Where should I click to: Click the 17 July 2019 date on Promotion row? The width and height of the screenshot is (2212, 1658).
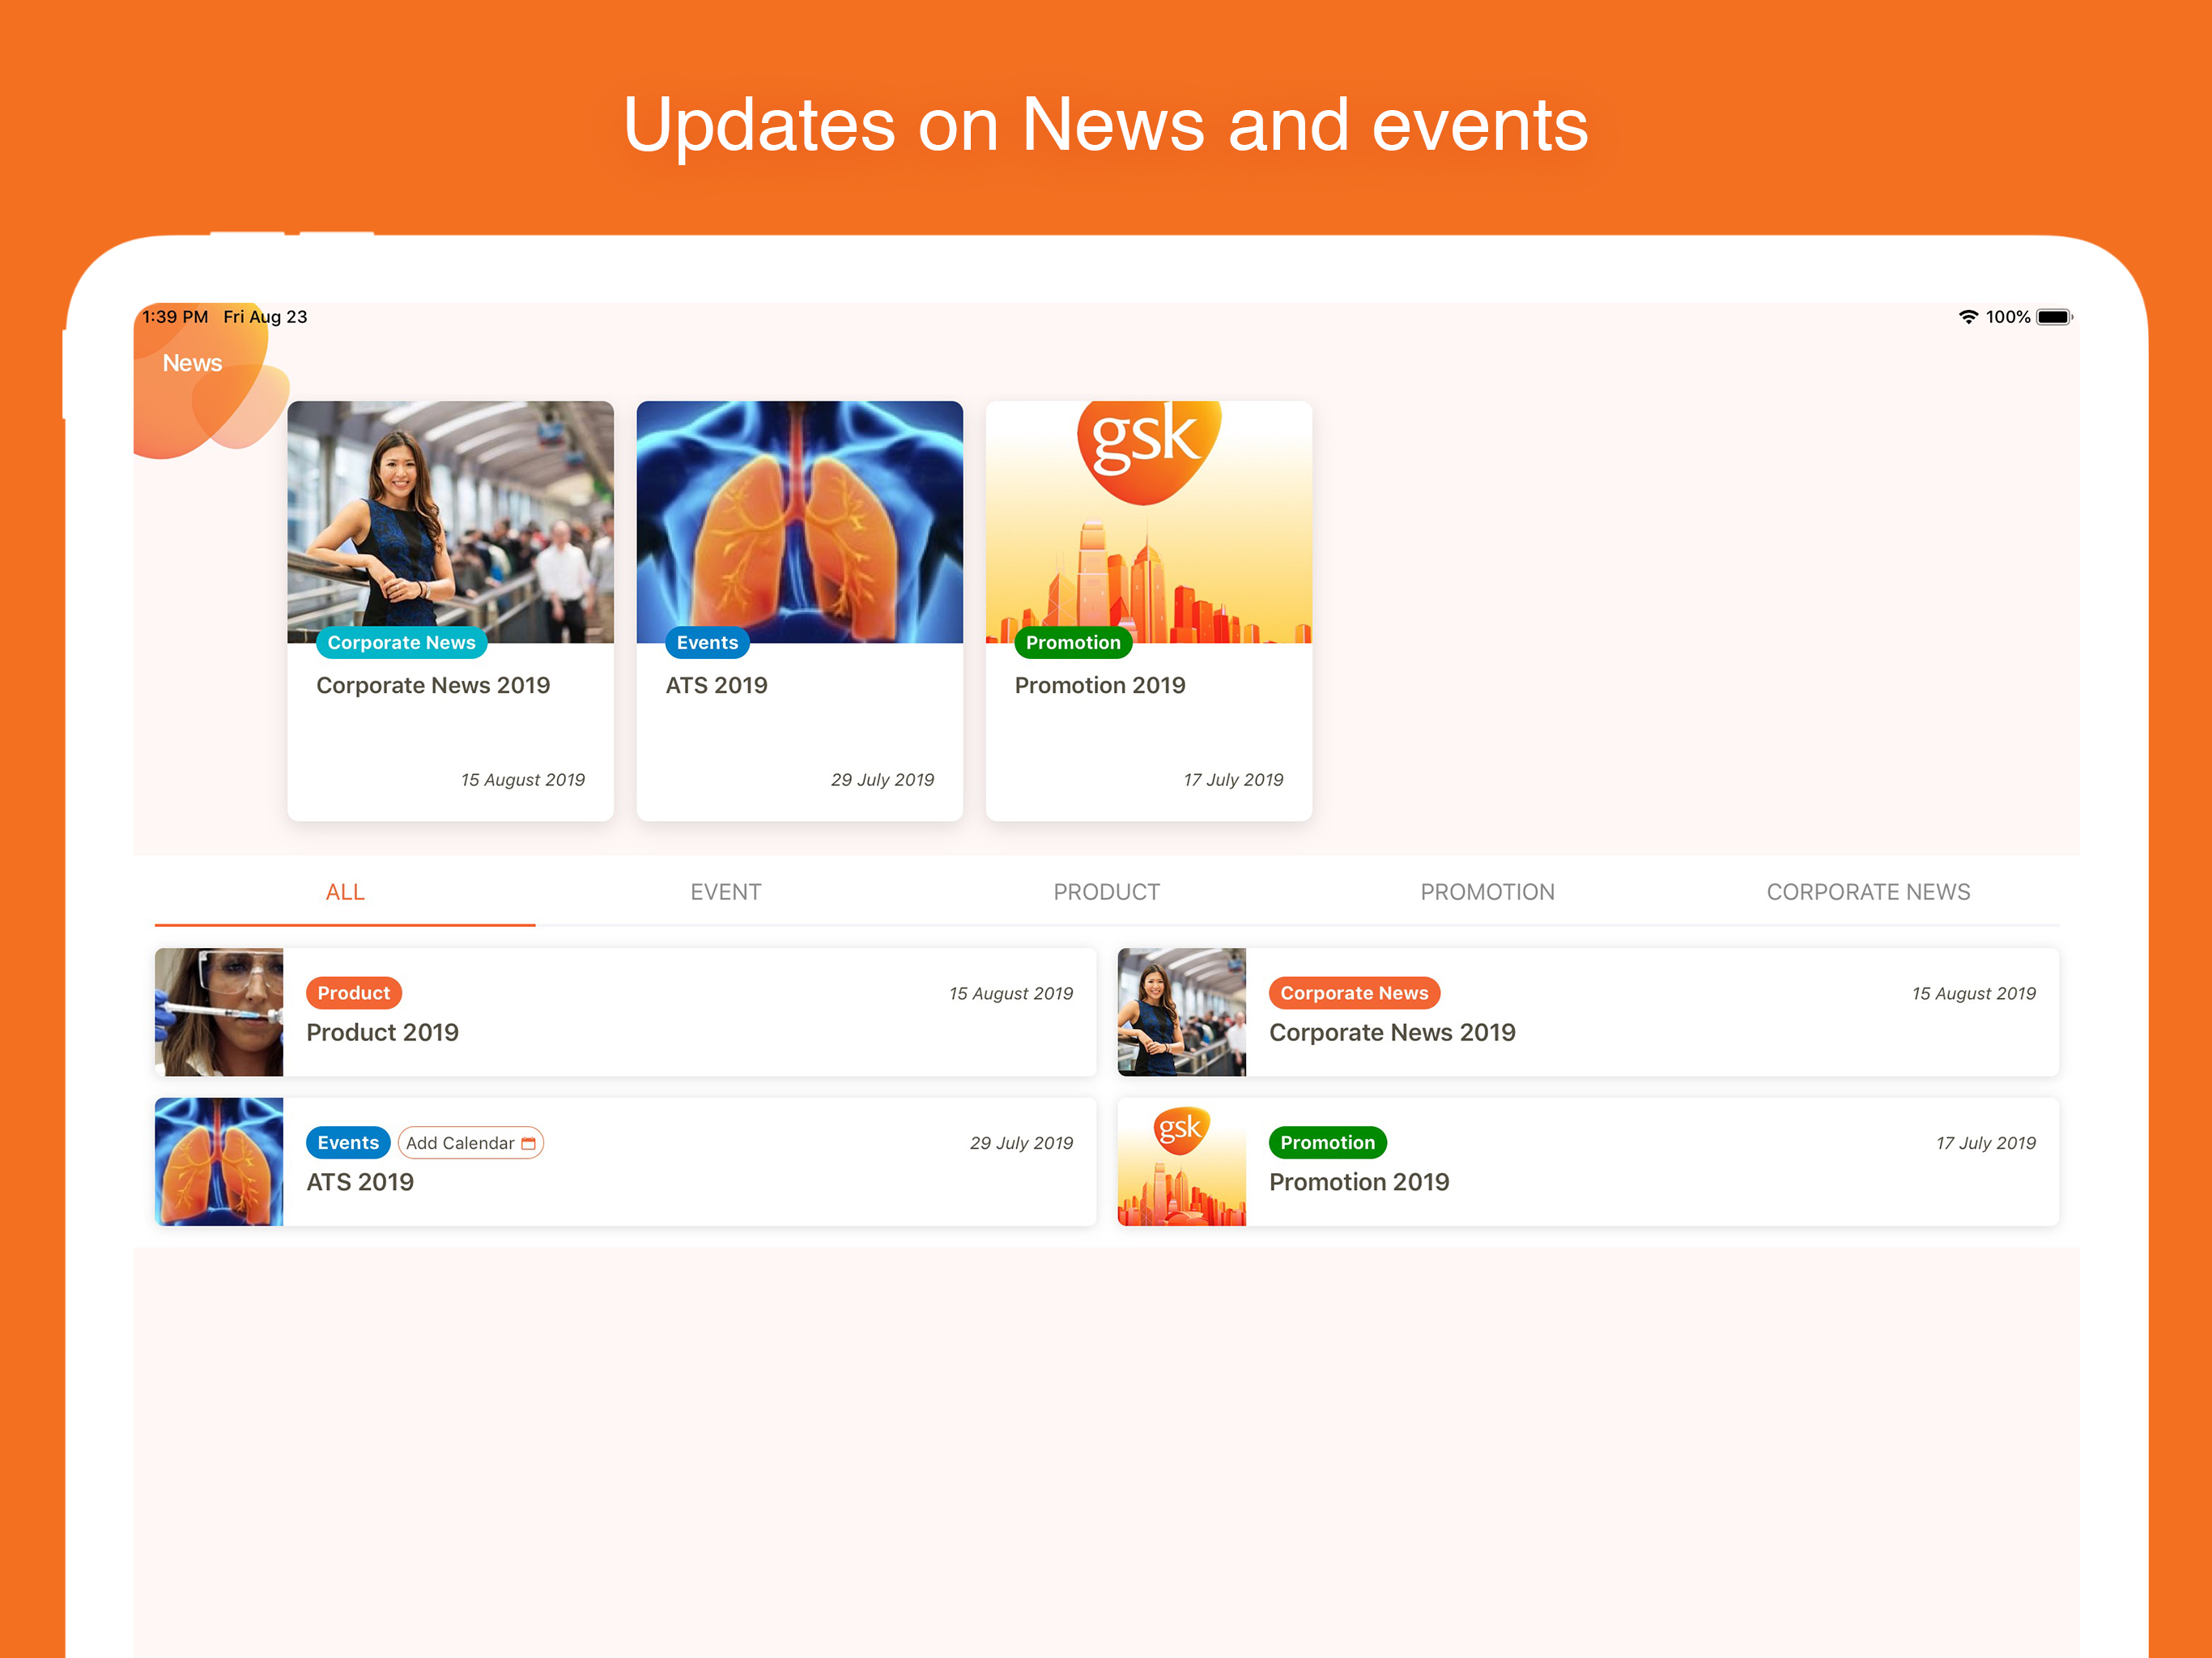tap(1986, 1144)
